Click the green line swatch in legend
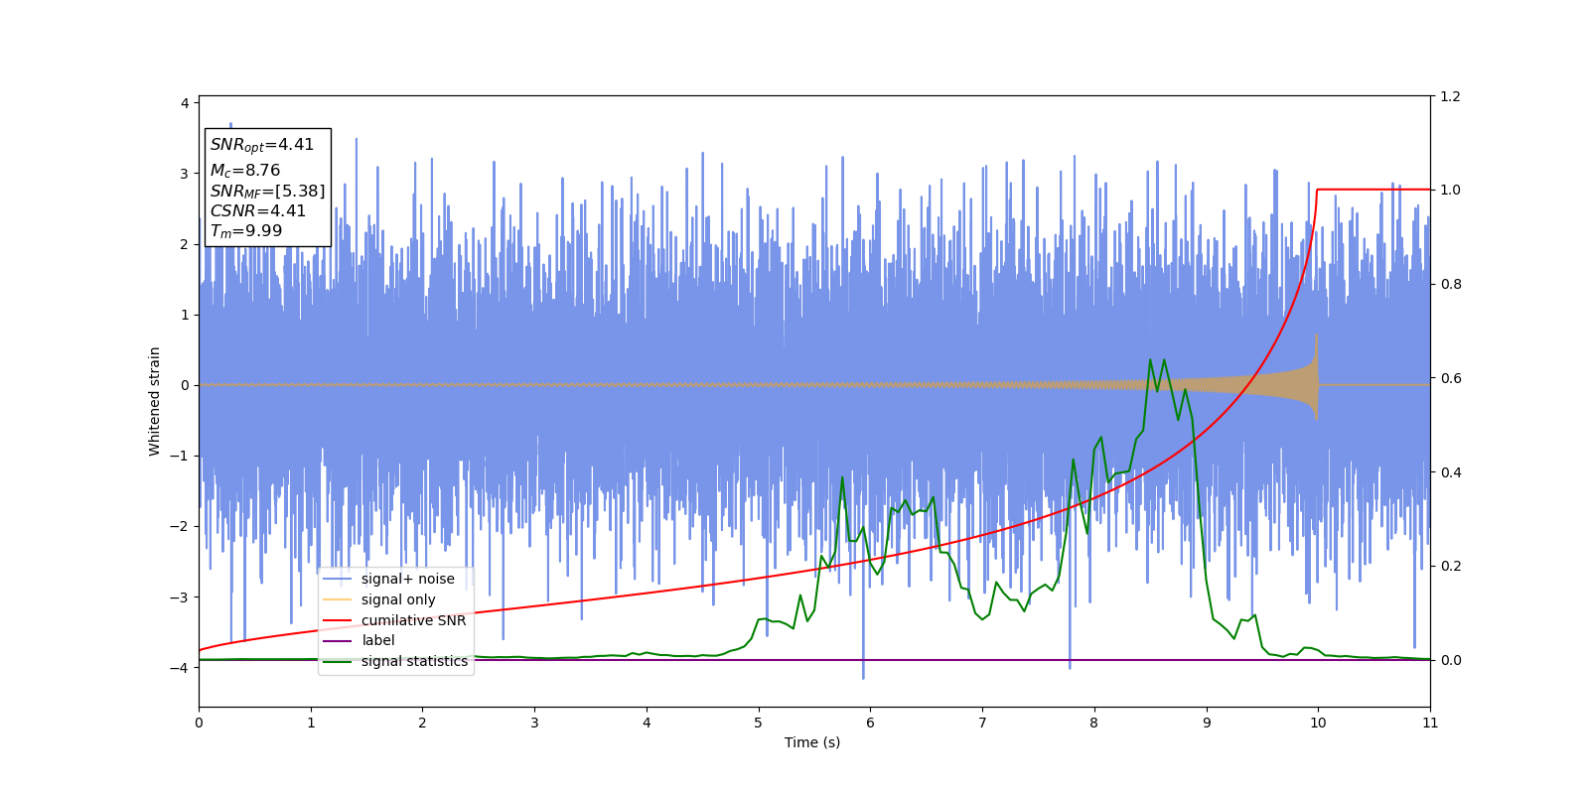 tap(338, 661)
